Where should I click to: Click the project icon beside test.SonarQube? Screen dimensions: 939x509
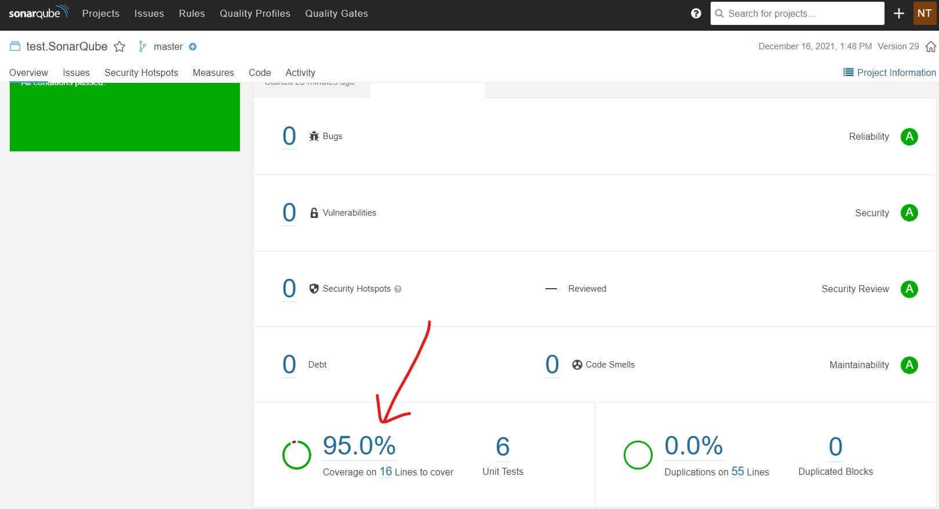pos(15,46)
